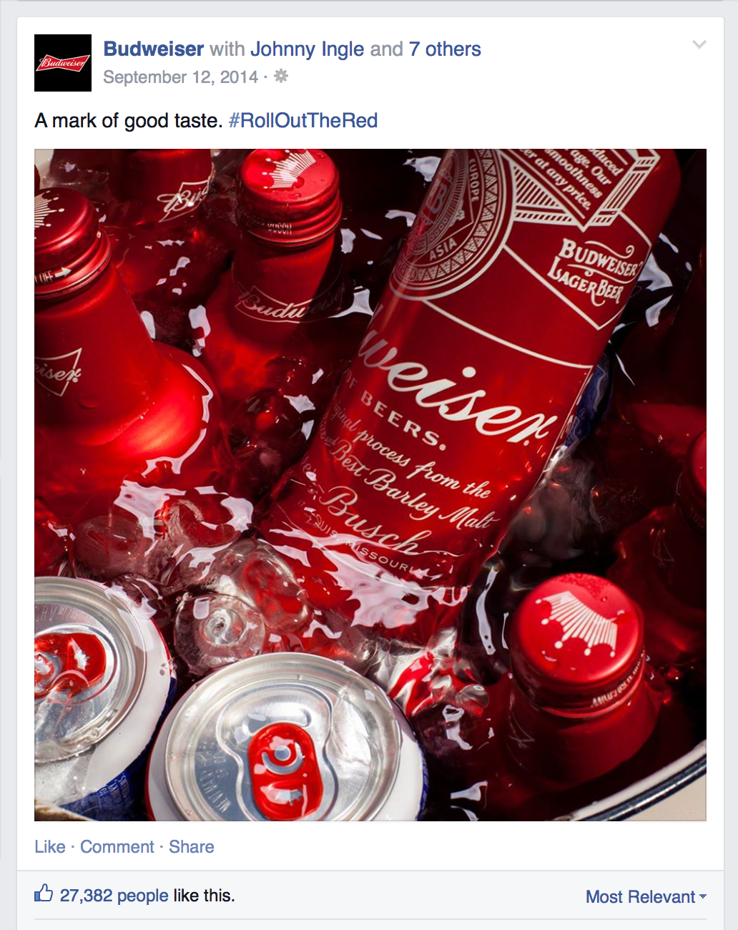Click the Budweiser bowtie logo in the avatar
The height and width of the screenshot is (930, 738).
63,63
